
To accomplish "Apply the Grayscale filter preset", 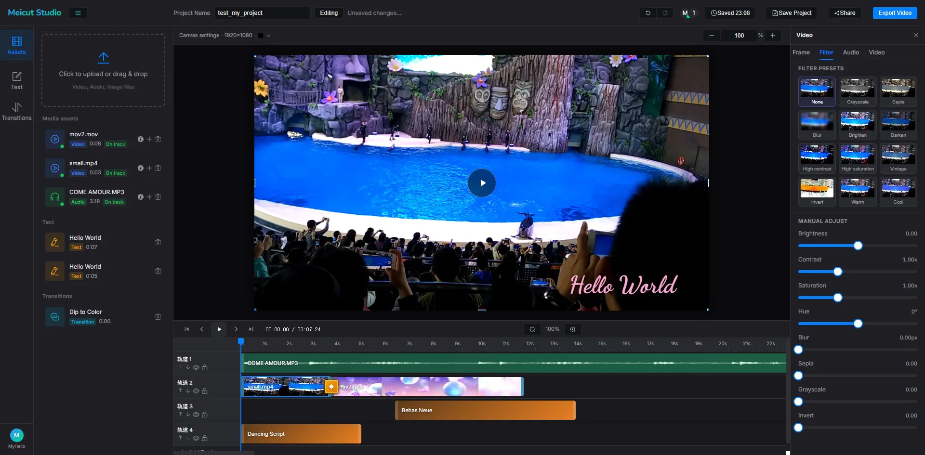I will 858,91.
